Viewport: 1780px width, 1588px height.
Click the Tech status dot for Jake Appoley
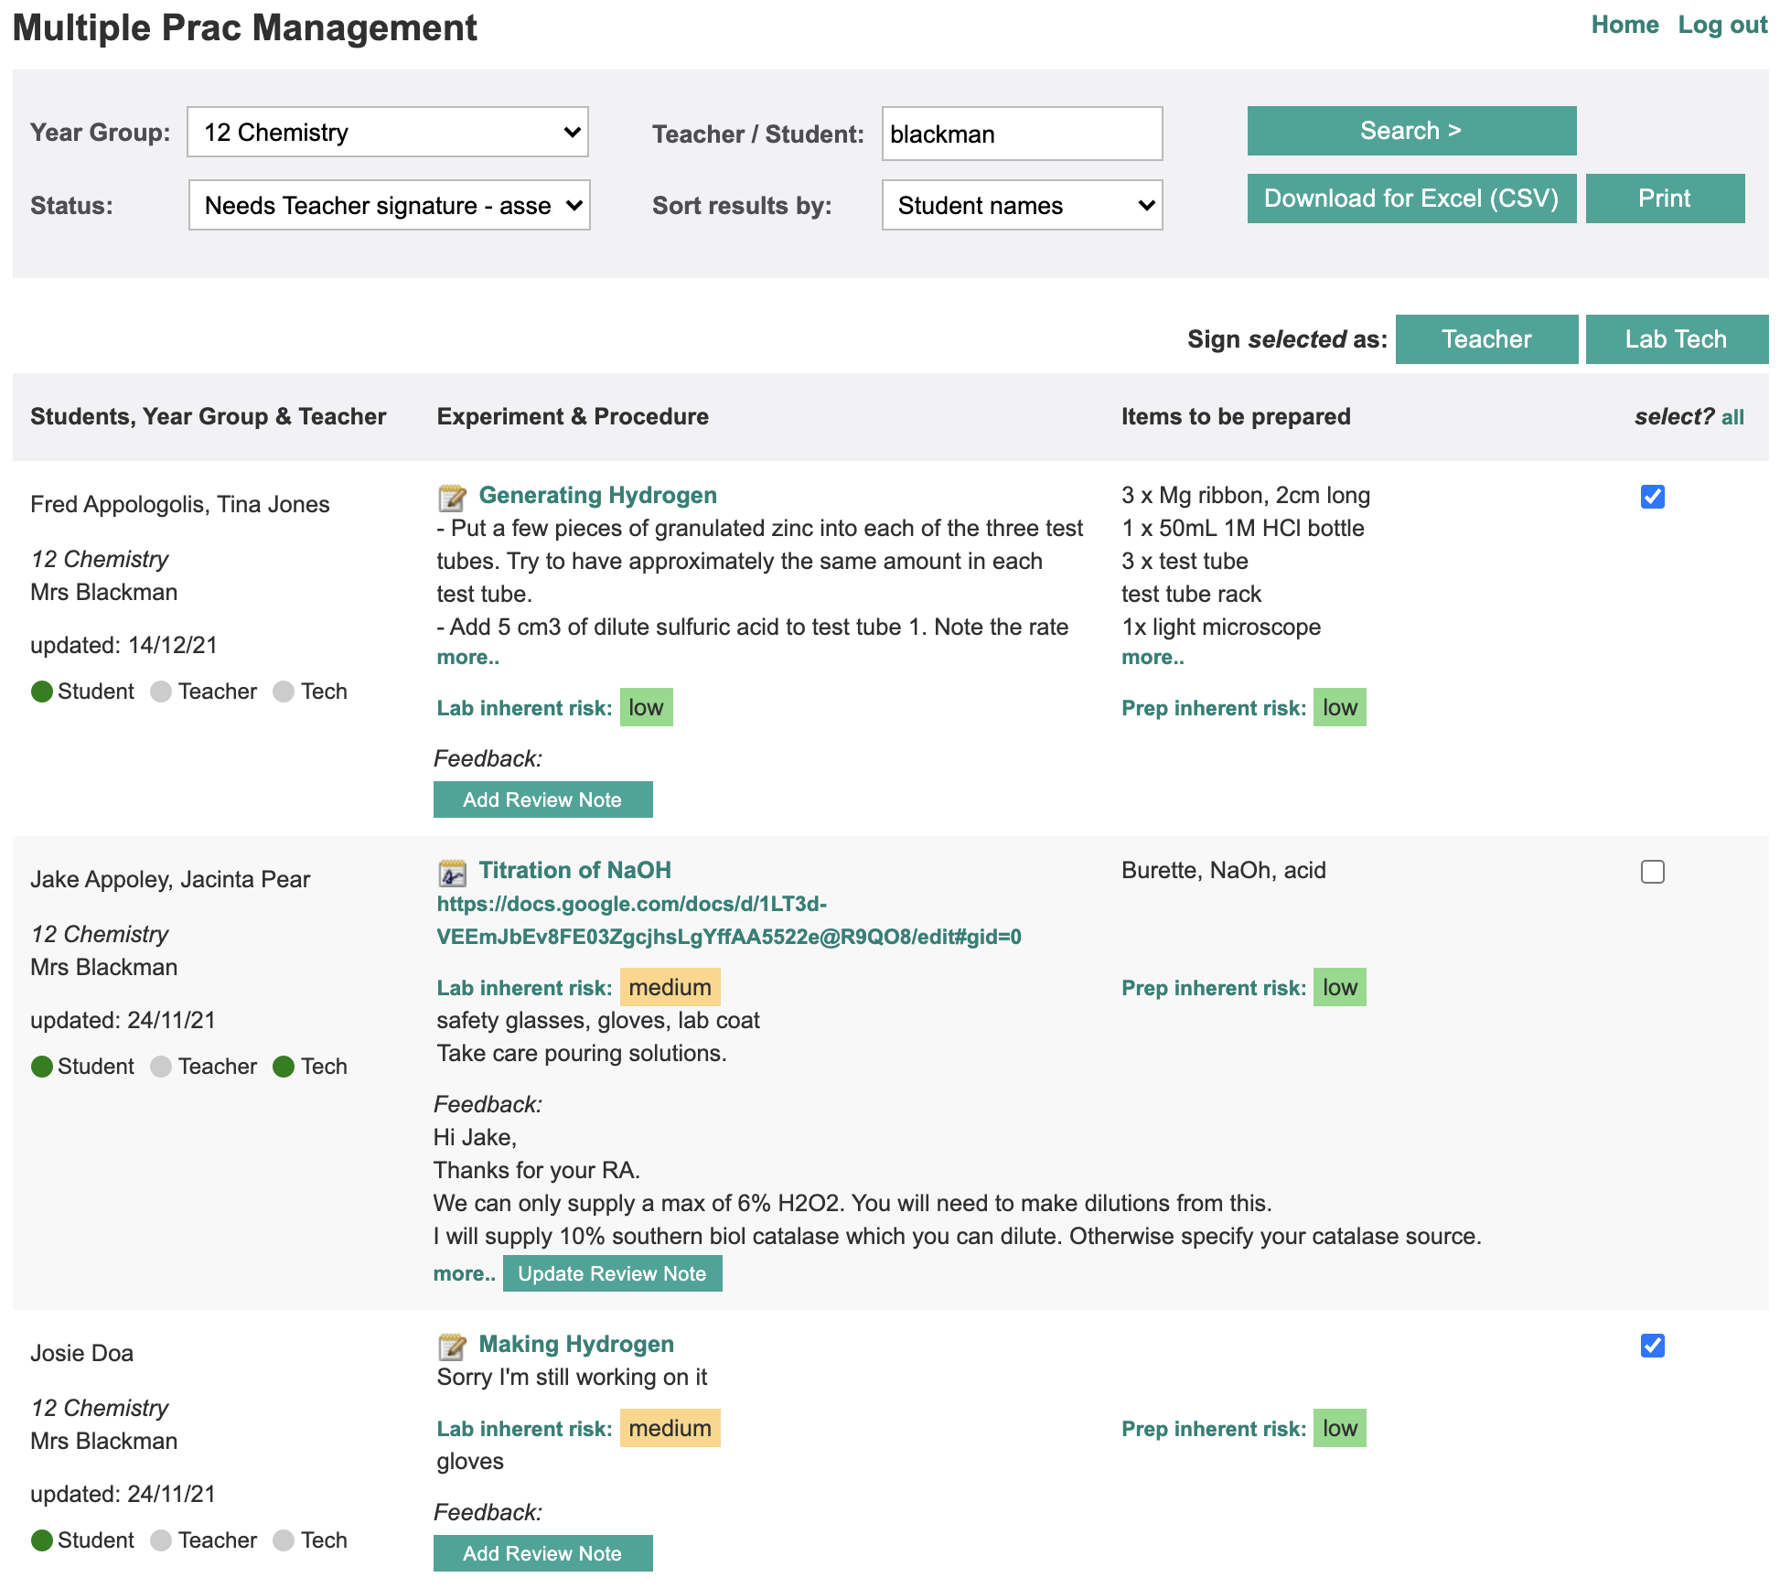click(x=284, y=1066)
